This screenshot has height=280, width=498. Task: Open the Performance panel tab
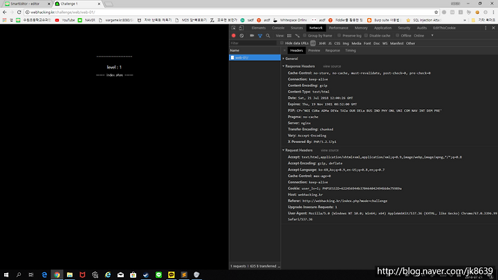[338, 28]
